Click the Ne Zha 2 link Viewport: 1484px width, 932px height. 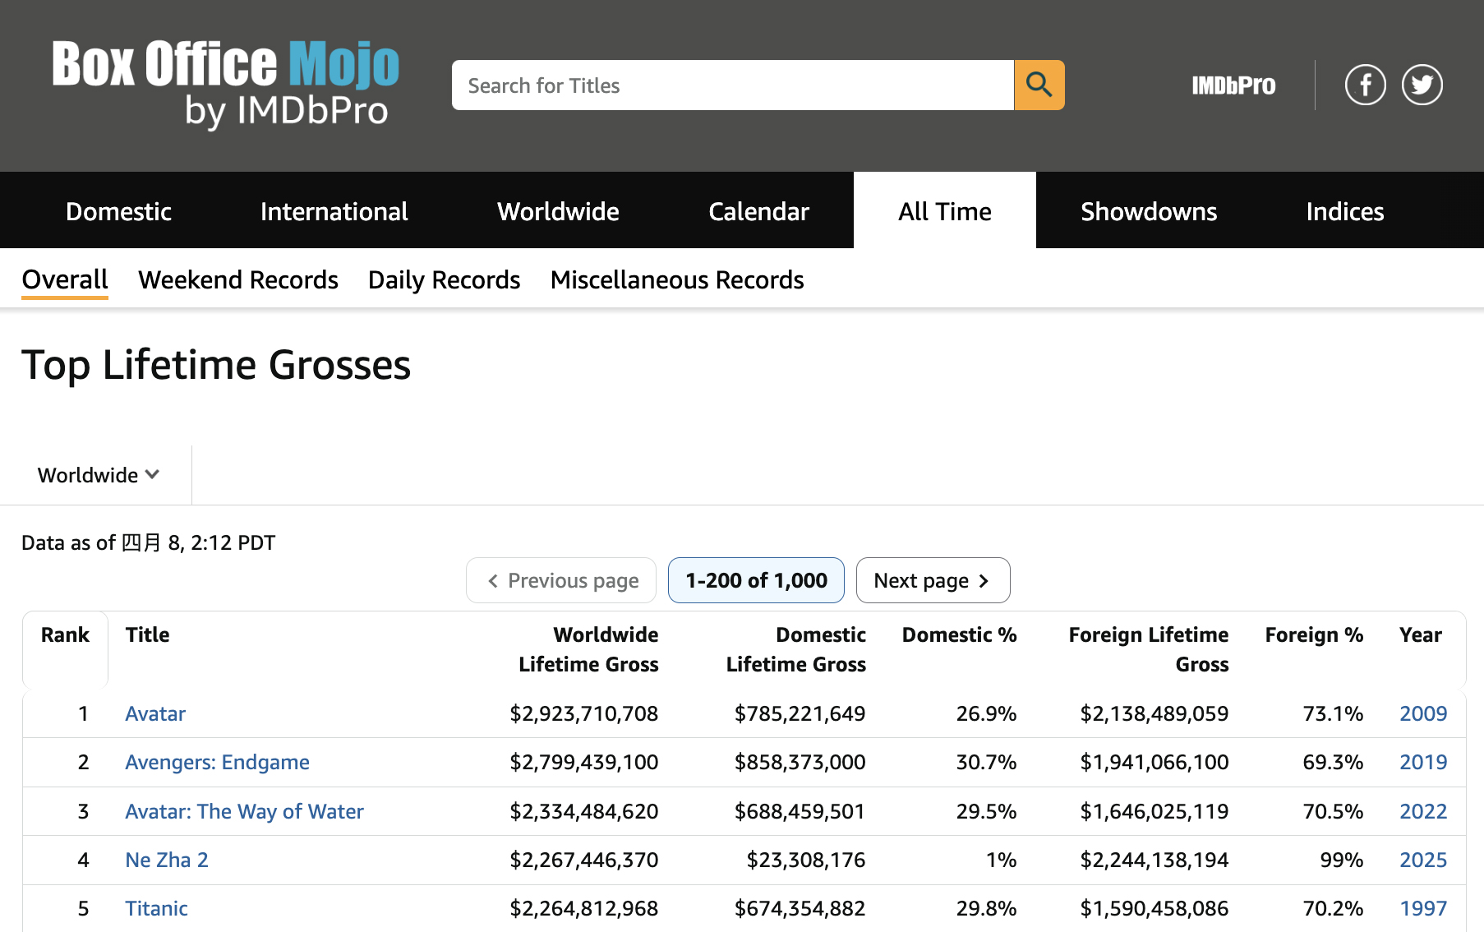(x=167, y=860)
